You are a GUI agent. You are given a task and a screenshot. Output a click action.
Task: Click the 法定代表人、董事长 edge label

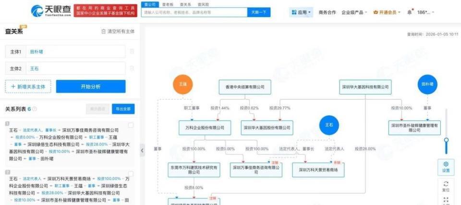click(x=297, y=149)
